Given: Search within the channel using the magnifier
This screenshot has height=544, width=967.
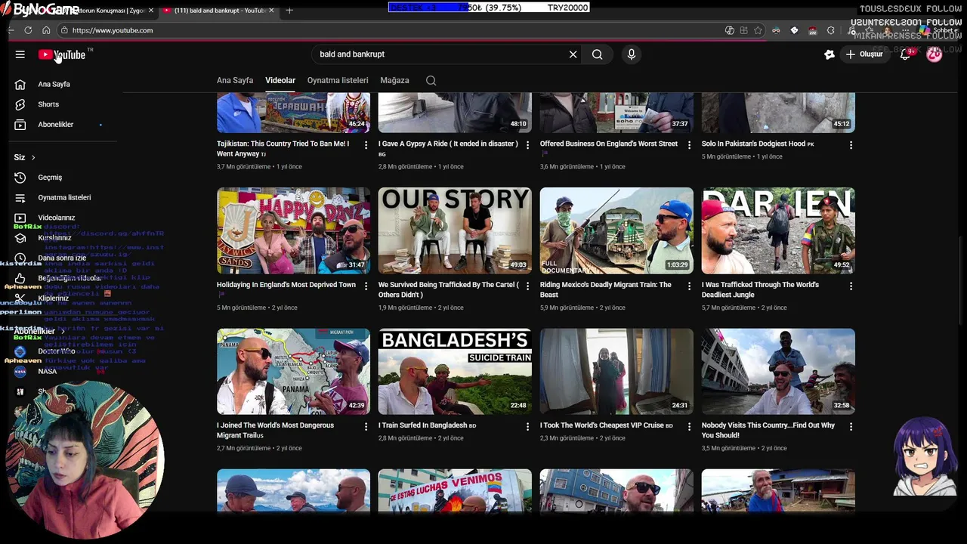Looking at the screenshot, I should (431, 80).
